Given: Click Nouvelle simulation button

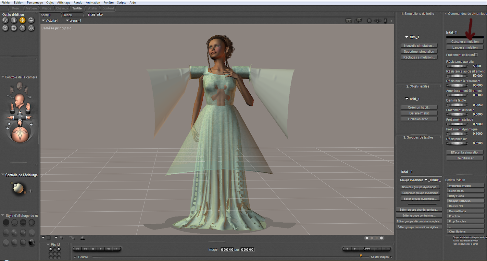Looking at the screenshot, I should [x=419, y=45].
